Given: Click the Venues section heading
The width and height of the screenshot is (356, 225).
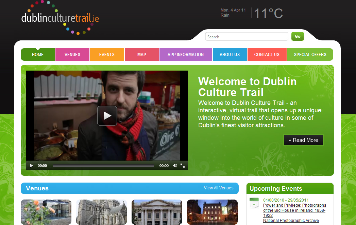Looking at the screenshot, I should coord(37,188).
